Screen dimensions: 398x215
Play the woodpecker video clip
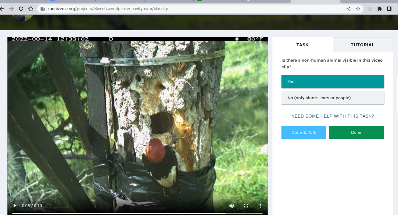pyautogui.click(x=15, y=206)
